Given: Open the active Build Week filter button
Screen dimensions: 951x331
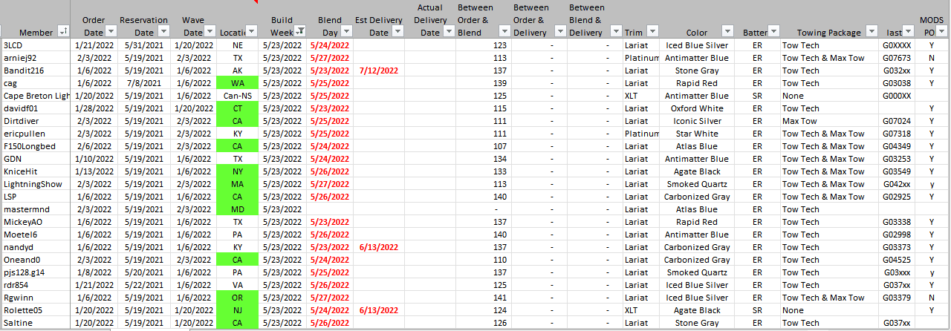Looking at the screenshot, I should pyautogui.click(x=299, y=31).
